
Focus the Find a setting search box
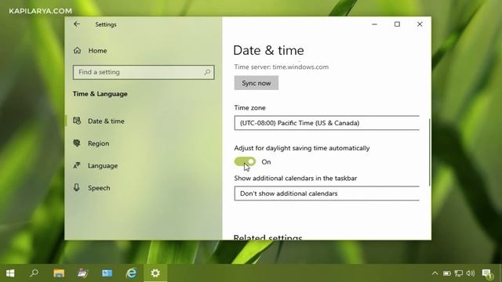[x=144, y=72]
